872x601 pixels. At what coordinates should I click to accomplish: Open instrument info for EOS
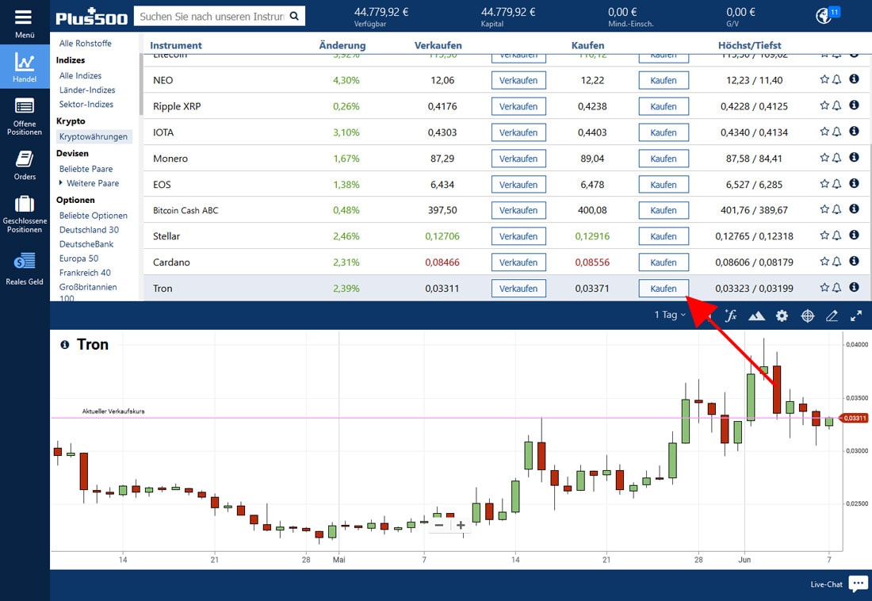tap(855, 184)
